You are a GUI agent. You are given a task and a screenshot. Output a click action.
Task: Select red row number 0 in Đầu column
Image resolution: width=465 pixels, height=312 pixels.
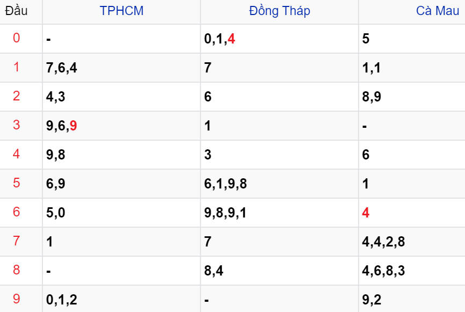16,38
